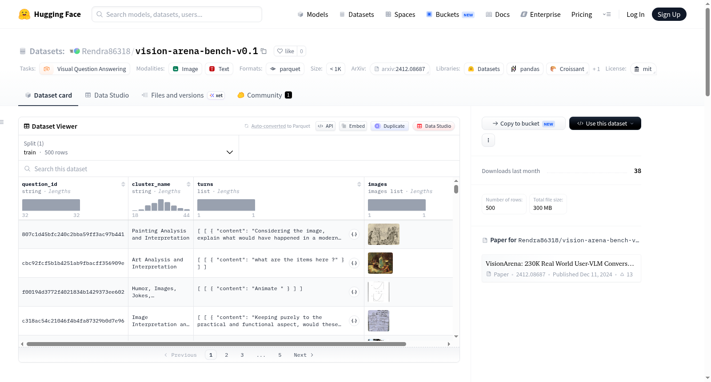The height and width of the screenshot is (382, 711).
Task: Switch to the Dataset card tab
Action: (48, 95)
